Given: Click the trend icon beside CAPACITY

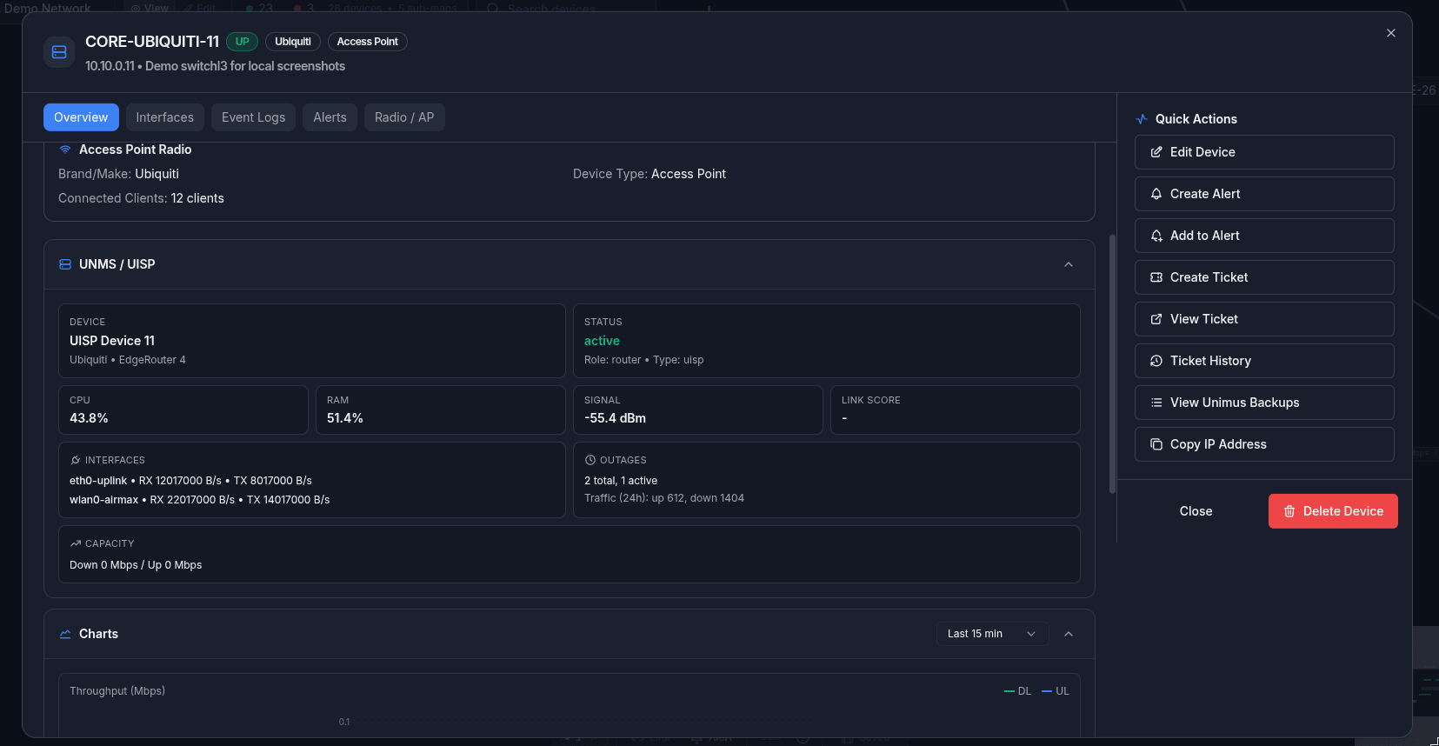Looking at the screenshot, I should [x=76, y=543].
